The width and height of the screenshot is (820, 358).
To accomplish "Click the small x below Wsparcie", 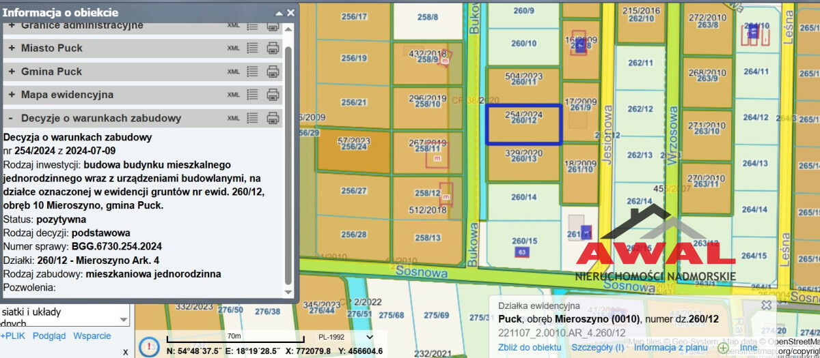I will point(125,352).
